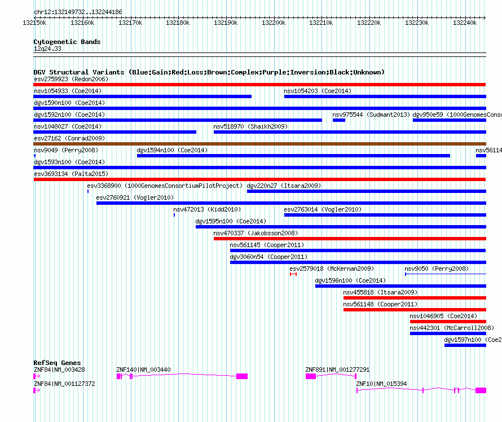This screenshot has width=502, height=422.
Task: Click the esv2759923 (Redon2006) red loss bar
Action: pos(259,85)
